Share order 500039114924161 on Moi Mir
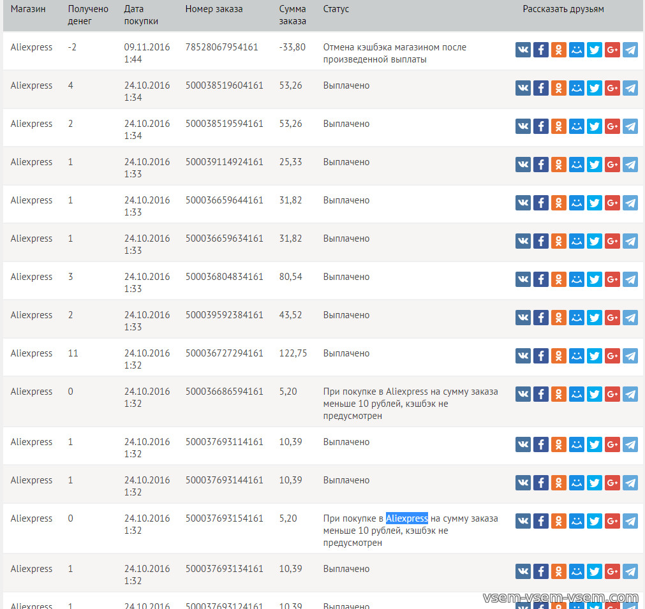Viewport: 645px width, 609px height. 576,165
